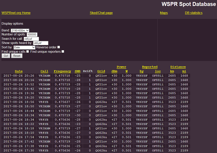Click the km distance column header

[x=172, y=71]
